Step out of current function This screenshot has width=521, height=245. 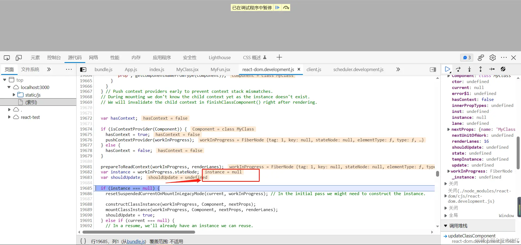click(x=481, y=69)
